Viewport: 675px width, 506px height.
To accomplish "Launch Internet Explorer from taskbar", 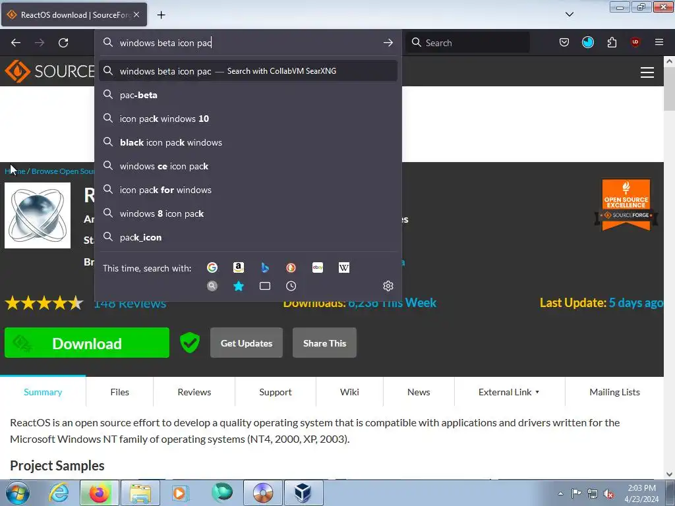I will [59, 493].
